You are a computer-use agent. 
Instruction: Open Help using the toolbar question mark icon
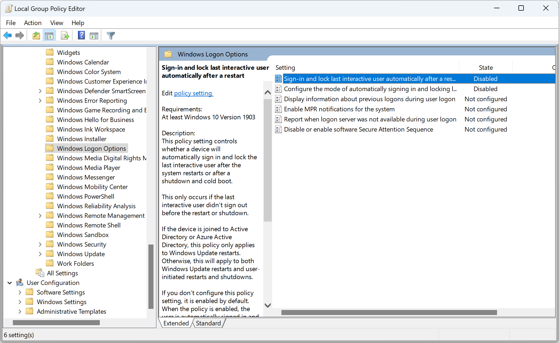tap(81, 35)
